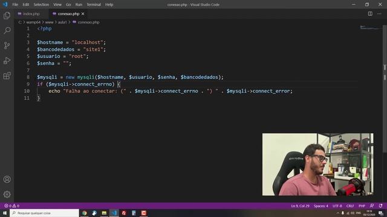Viewport: 387px width, 217px height.
Task: Click connect_error at end of line 10
Action: coord(271,91)
